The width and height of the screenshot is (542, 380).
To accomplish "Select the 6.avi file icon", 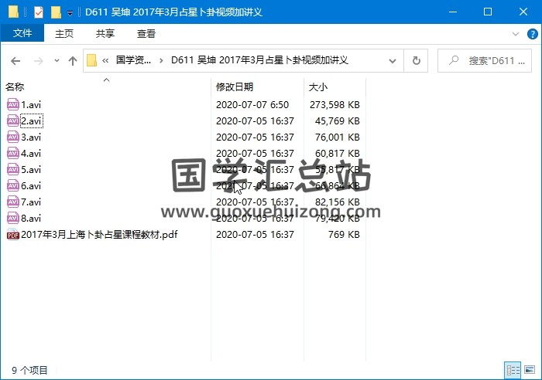I will [x=13, y=185].
